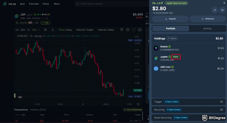Viewport: 227px width, 123px height.
Task: Select the USD Coin holding row
Action: point(189,68)
